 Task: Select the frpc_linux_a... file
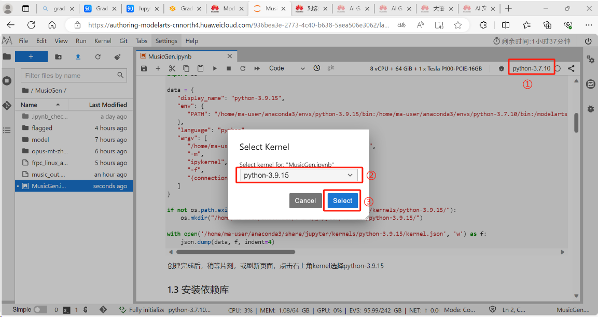pyautogui.click(x=74, y=163)
